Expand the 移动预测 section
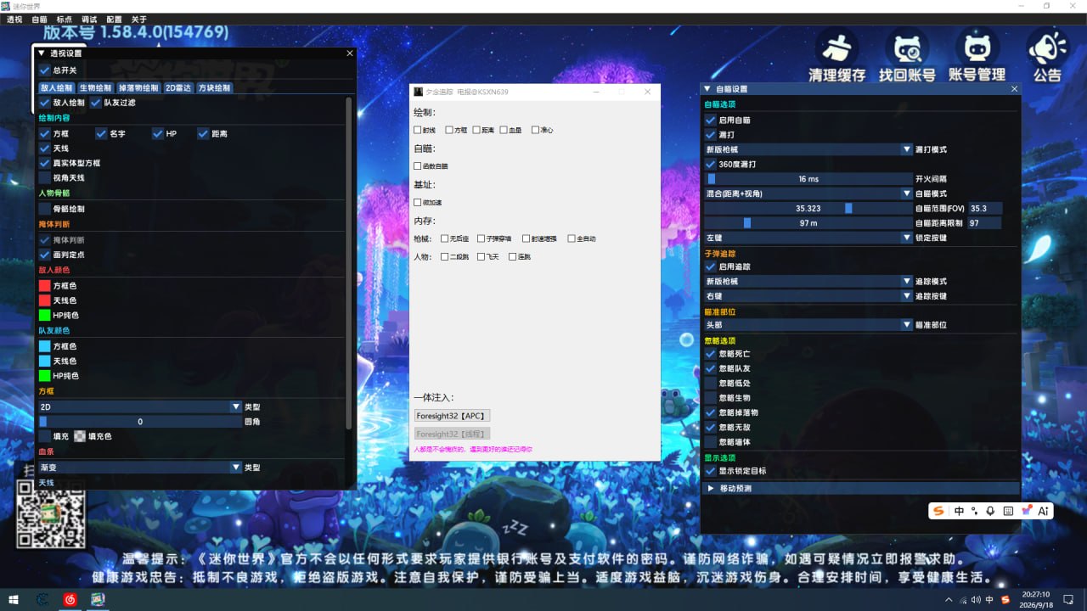Image resolution: width=1087 pixels, height=611 pixels. (861, 489)
